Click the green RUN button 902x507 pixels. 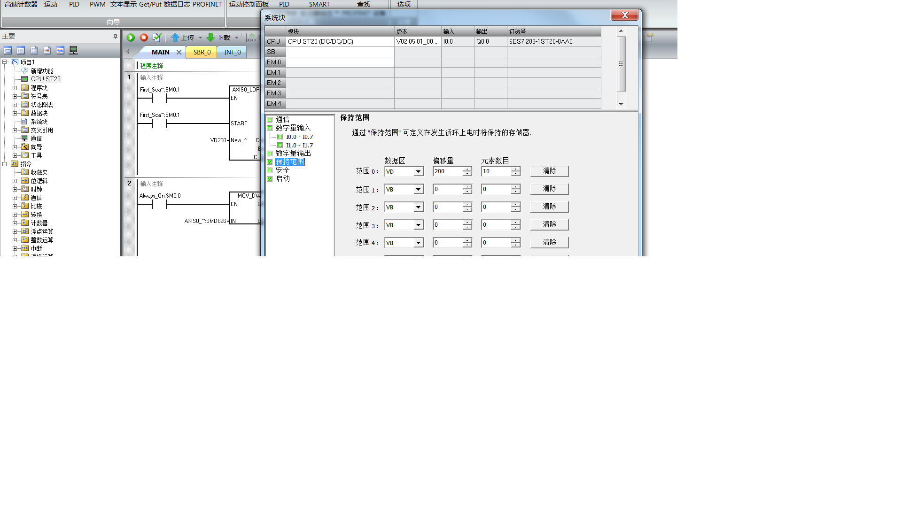[x=131, y=38]
